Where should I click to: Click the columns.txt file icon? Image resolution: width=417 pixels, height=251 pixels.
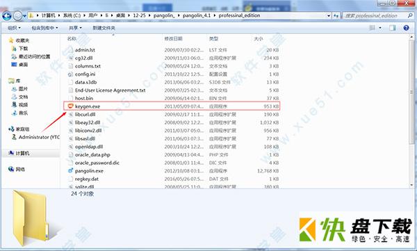click(70, 66)
